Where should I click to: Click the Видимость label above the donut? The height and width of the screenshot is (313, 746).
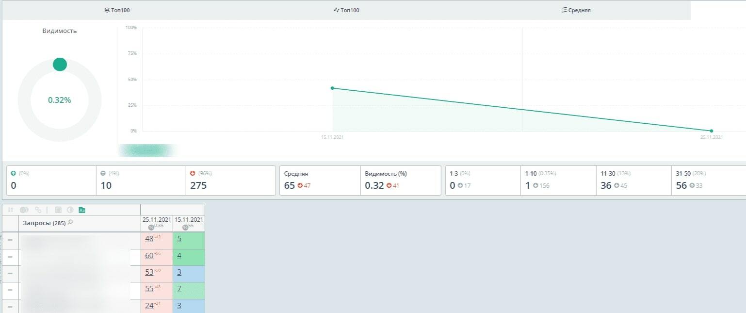point(60,31)
